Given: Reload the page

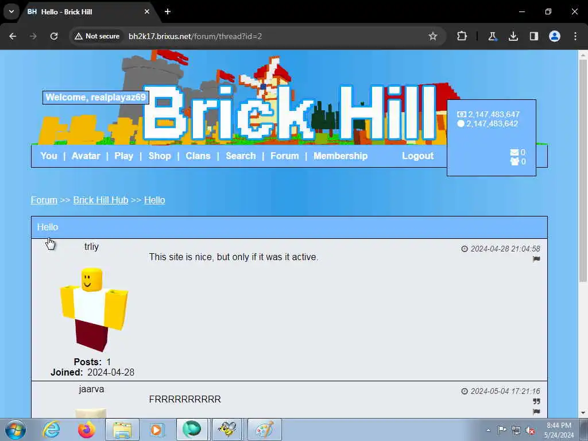Looking at the screenshot, I should click(x=54, y=36).
